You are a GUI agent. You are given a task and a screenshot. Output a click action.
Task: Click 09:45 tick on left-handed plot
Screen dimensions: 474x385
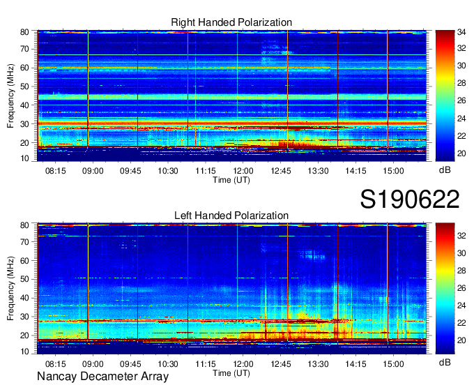pyautogui.click(x=130, y=364)
